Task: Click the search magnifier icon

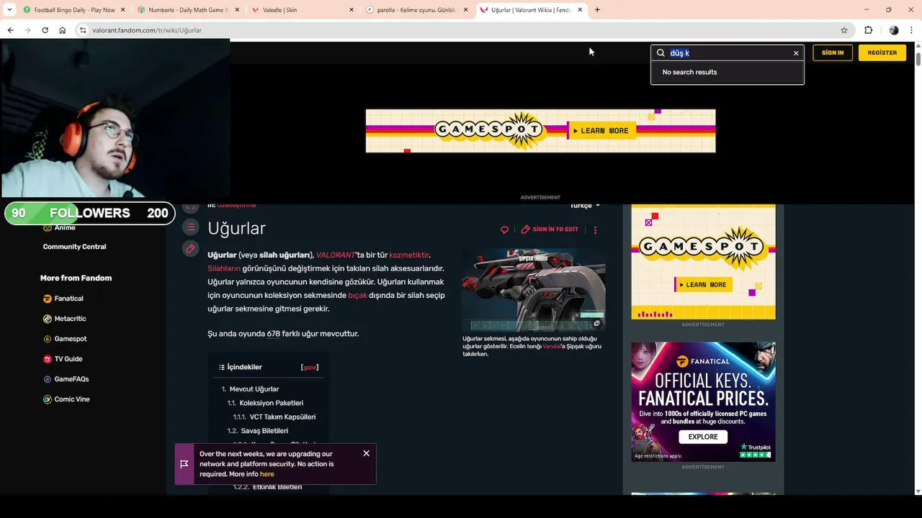Action: coord(661,53)
